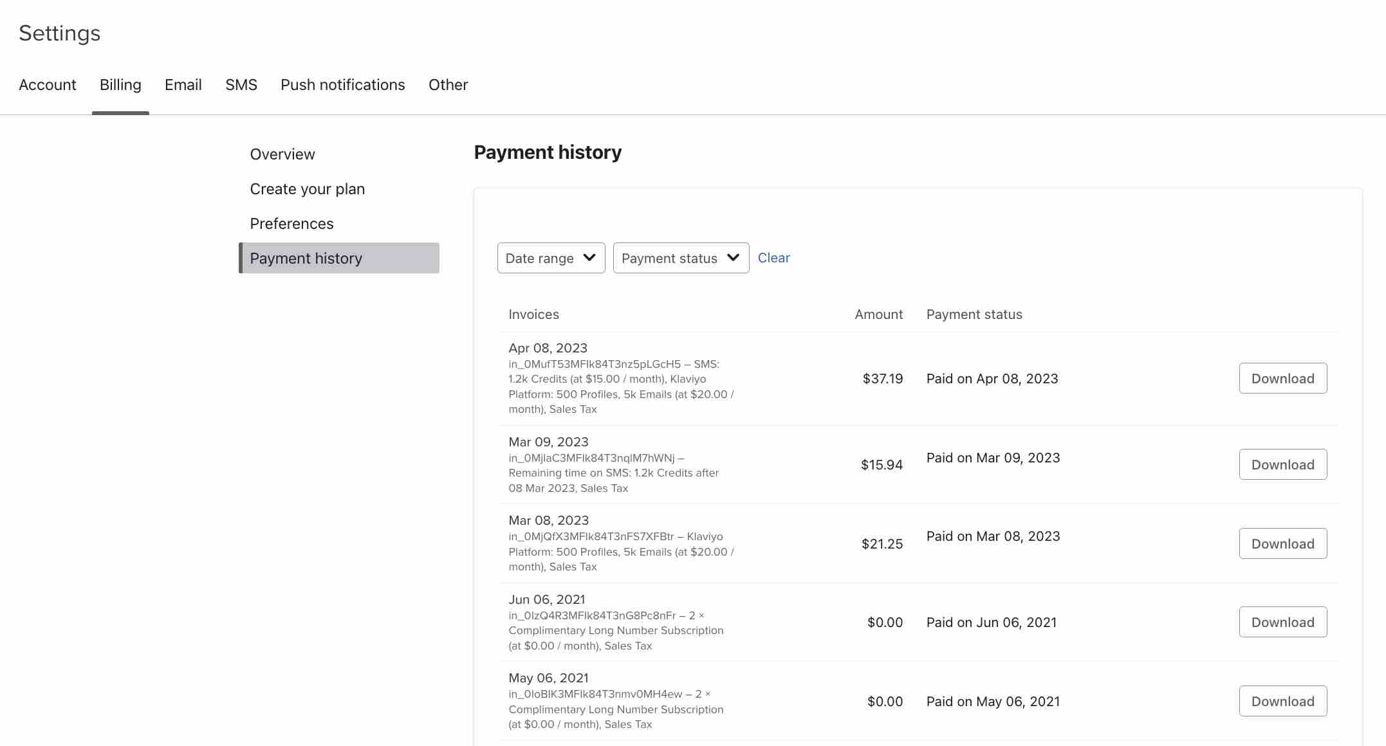Select the Account tab in settings
This screenshot has width=1386, height=746.
(47, 84)
